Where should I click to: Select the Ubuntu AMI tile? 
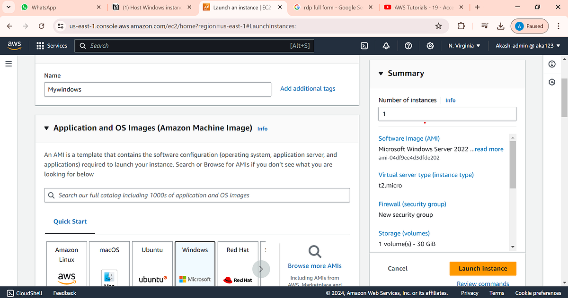click(x=152, y=264)
